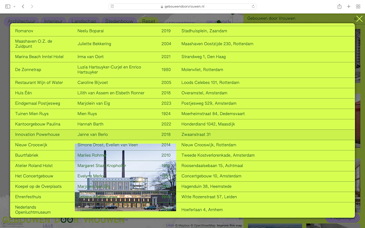Click the Share icon in Safari
Screen dimensions: 365x228
pos(340,6)
